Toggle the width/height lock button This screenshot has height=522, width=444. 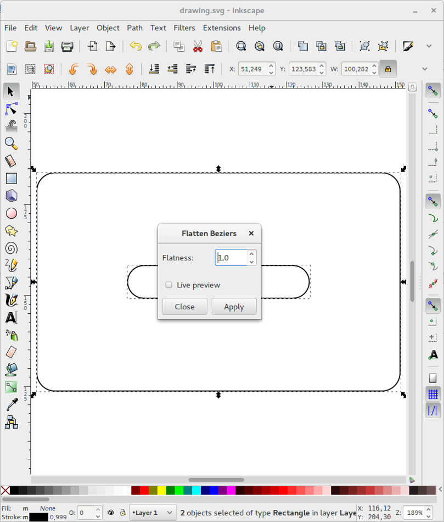point(388,69)
